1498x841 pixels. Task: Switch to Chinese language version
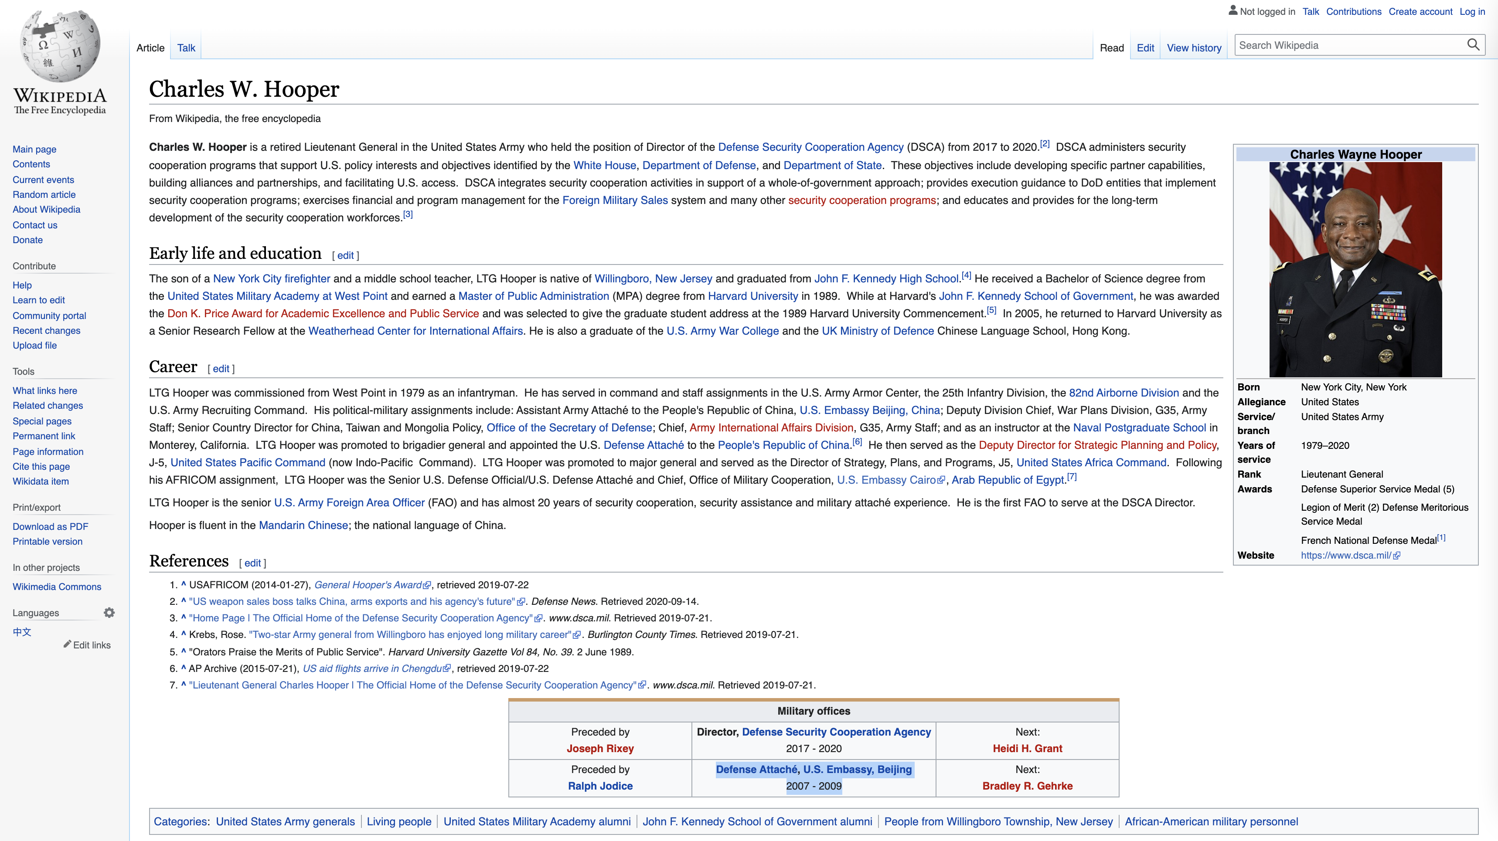click(x=22, y=632)
